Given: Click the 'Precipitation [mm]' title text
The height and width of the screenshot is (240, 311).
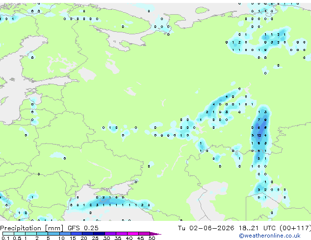Looking at the screenshot, I should coord(32,228).
